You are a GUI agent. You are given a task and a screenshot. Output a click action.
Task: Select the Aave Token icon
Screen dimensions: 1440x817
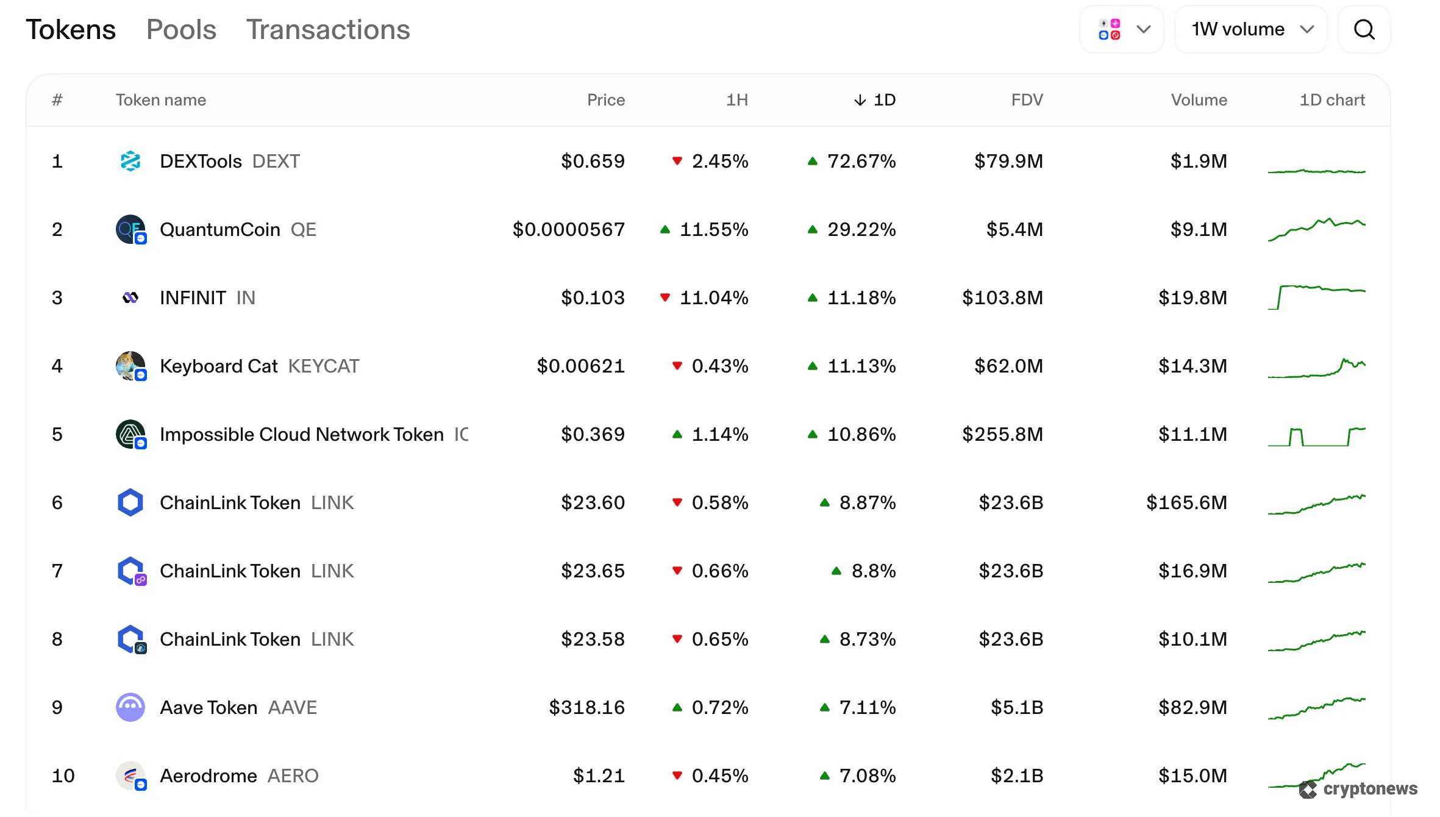pyautogui.click(x=130, y=707)
